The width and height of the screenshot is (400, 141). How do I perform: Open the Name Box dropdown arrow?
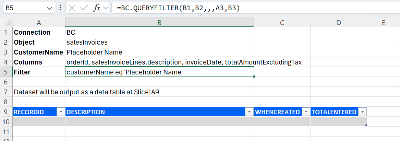[50, 8]
